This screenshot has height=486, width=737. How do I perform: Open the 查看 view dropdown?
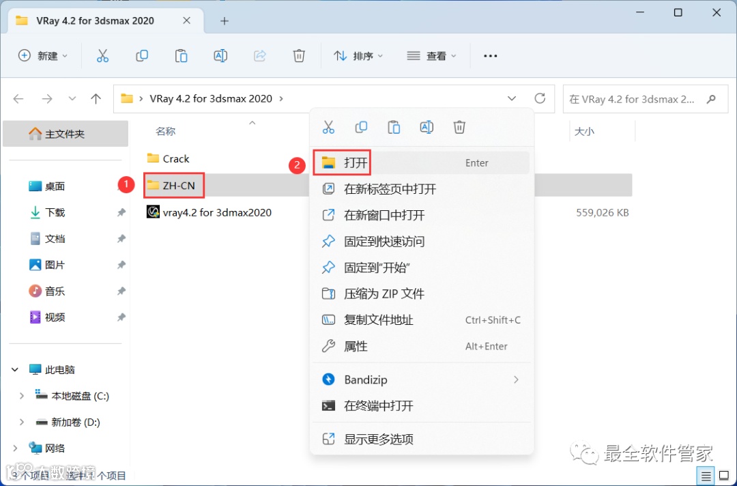(x=431, y=56)
